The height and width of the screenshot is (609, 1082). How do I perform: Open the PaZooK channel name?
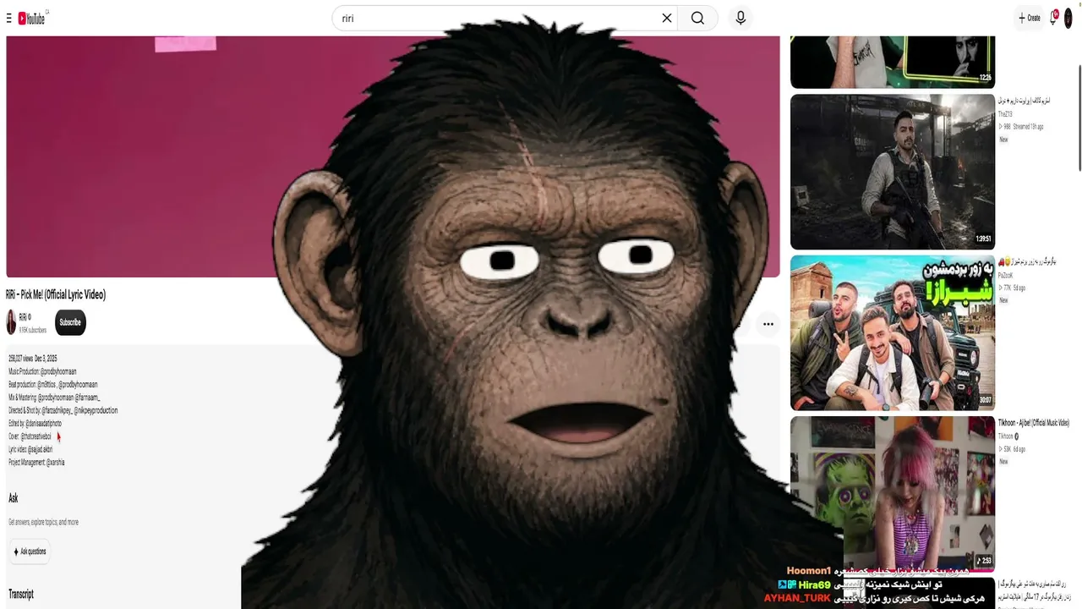pos(1006,276)
